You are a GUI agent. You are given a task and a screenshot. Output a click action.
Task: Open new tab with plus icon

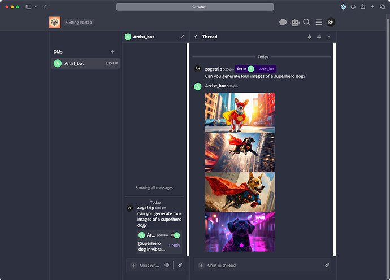click(372, 7)
